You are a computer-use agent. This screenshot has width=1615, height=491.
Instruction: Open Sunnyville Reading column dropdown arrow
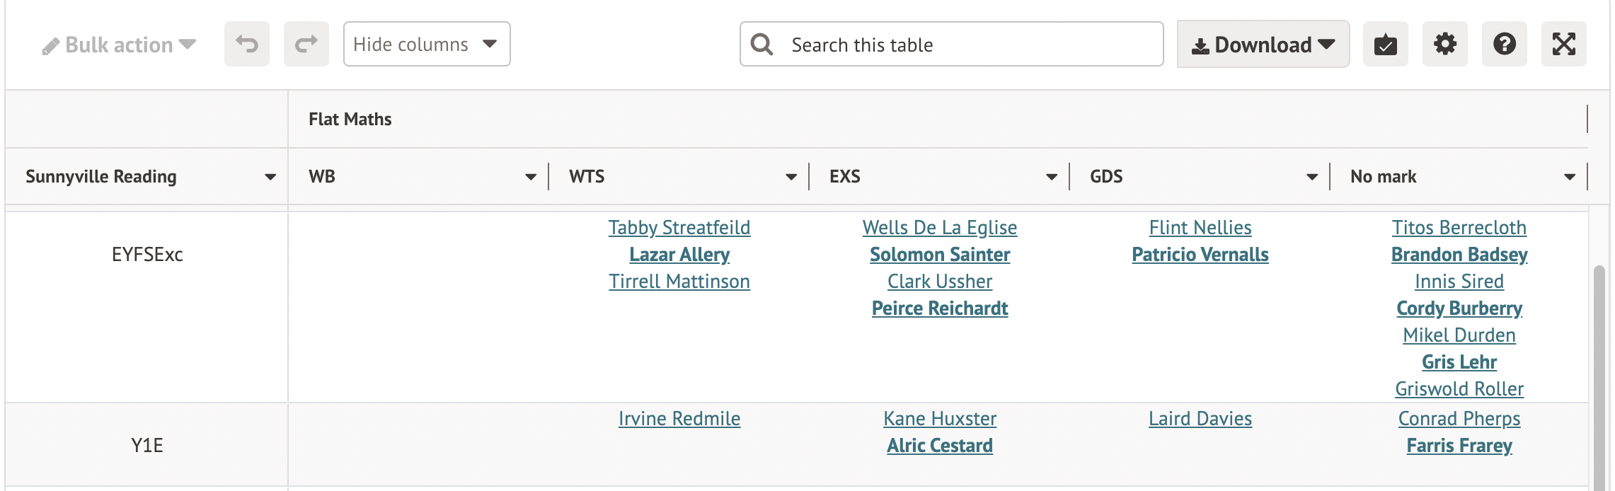(x=270, y=177)
